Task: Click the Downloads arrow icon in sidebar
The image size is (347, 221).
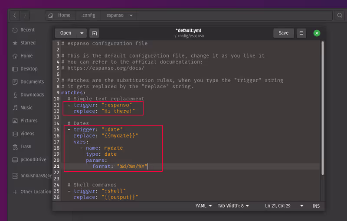Action: [15, 95]
